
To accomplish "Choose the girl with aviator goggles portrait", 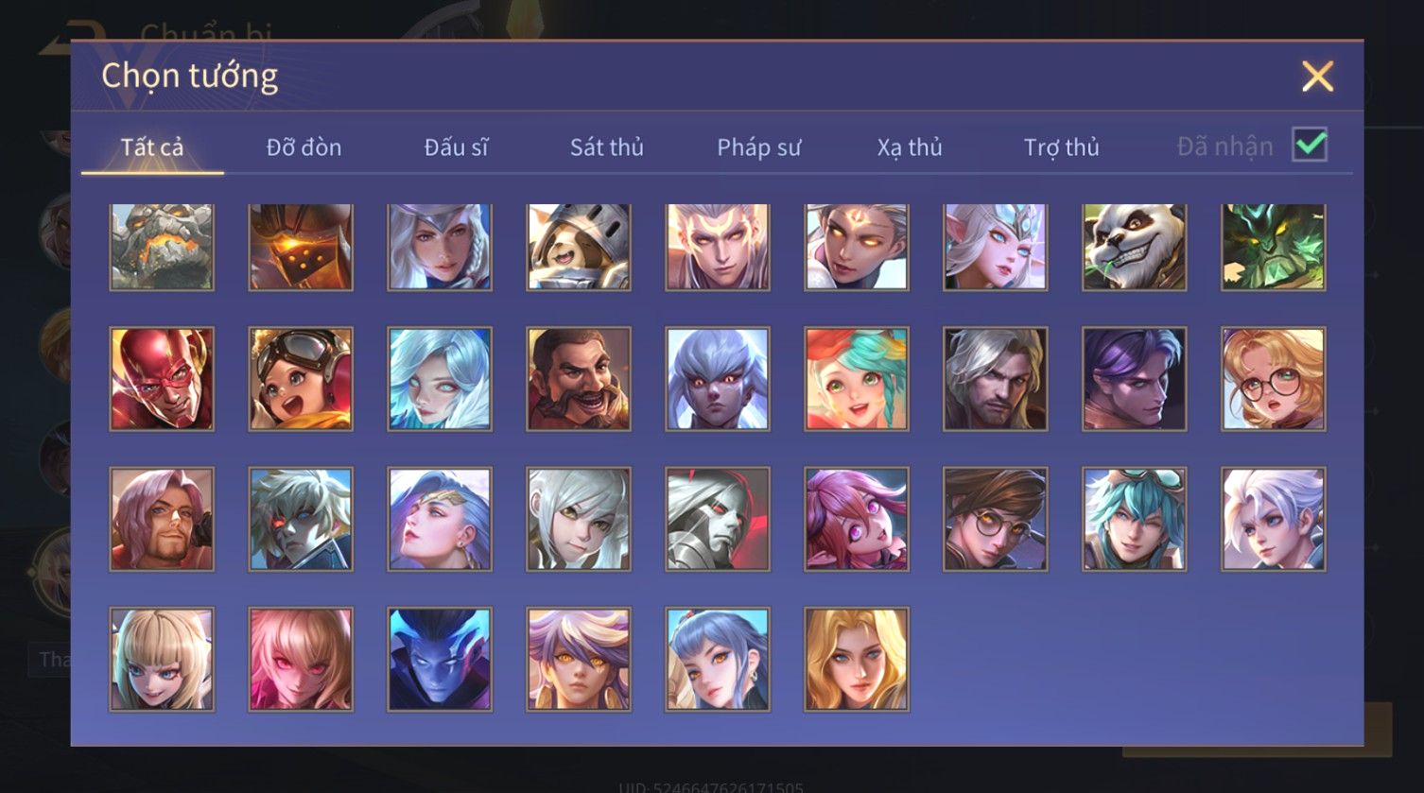I will (x=301, y=379).
